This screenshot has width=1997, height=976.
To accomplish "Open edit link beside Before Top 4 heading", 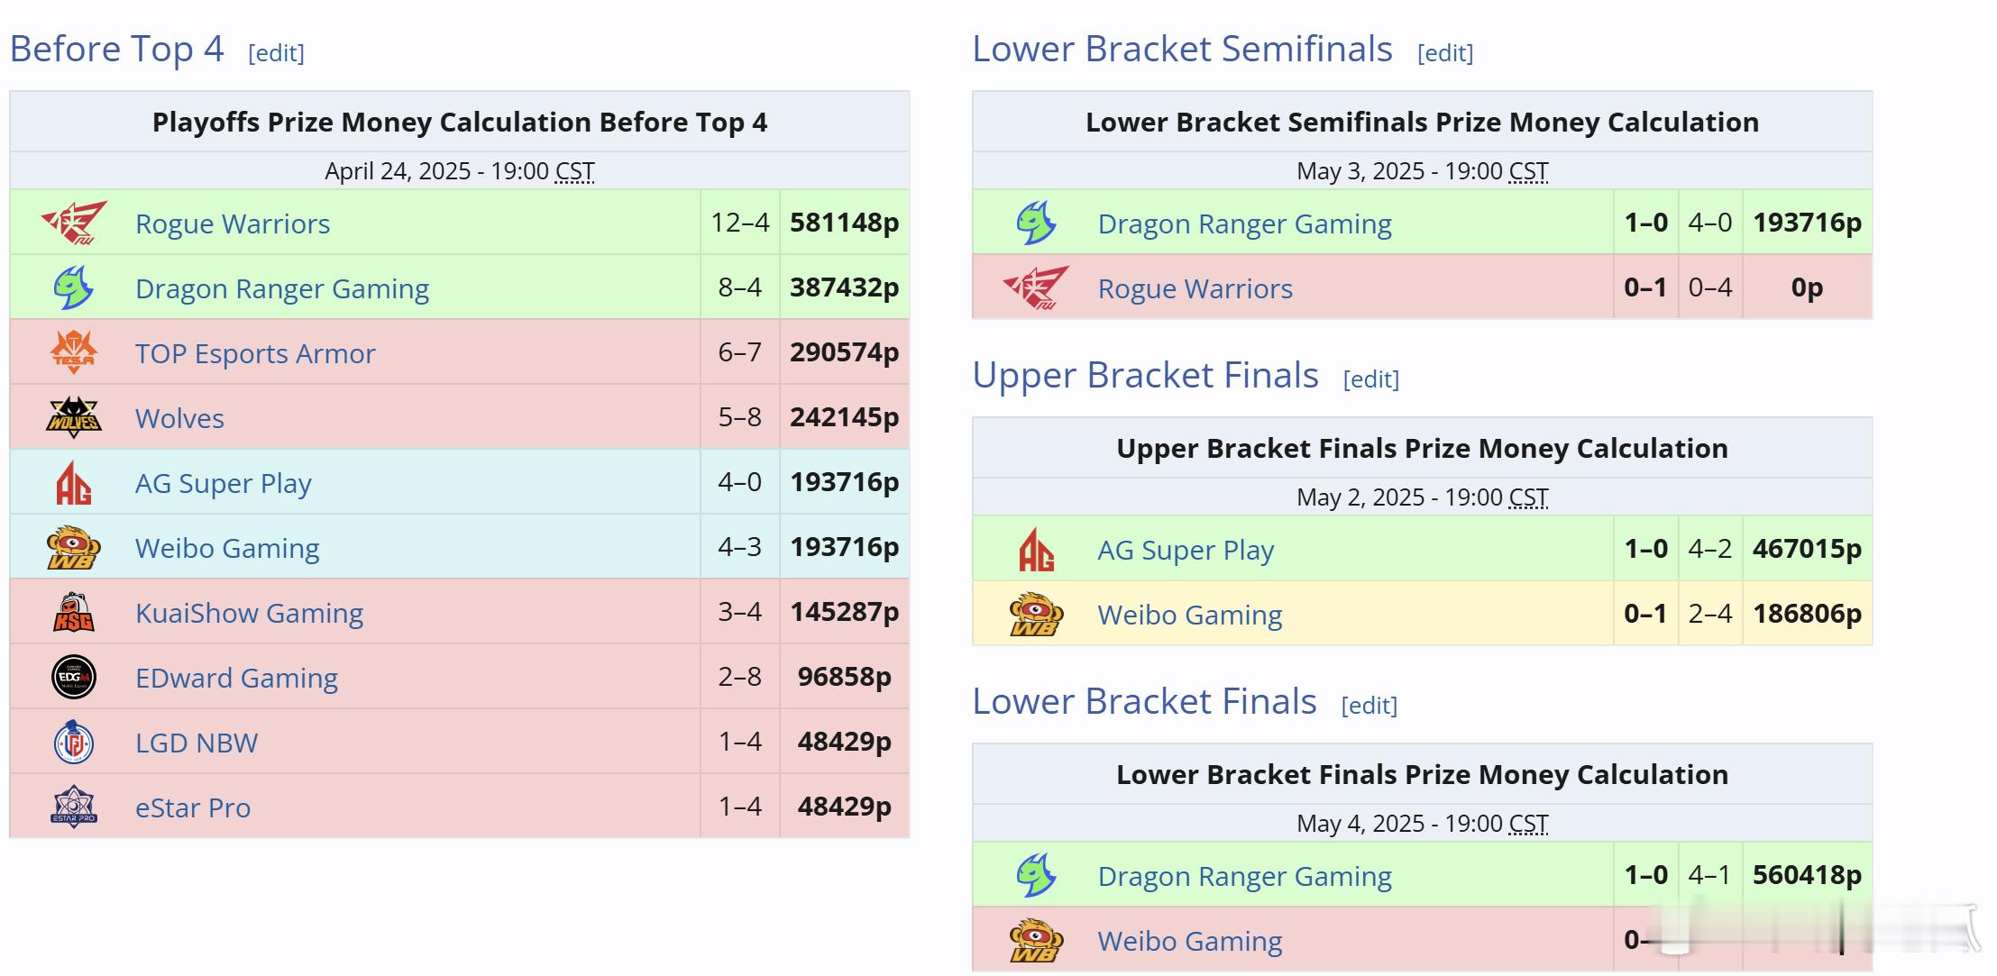I will [x=276, y=52].
